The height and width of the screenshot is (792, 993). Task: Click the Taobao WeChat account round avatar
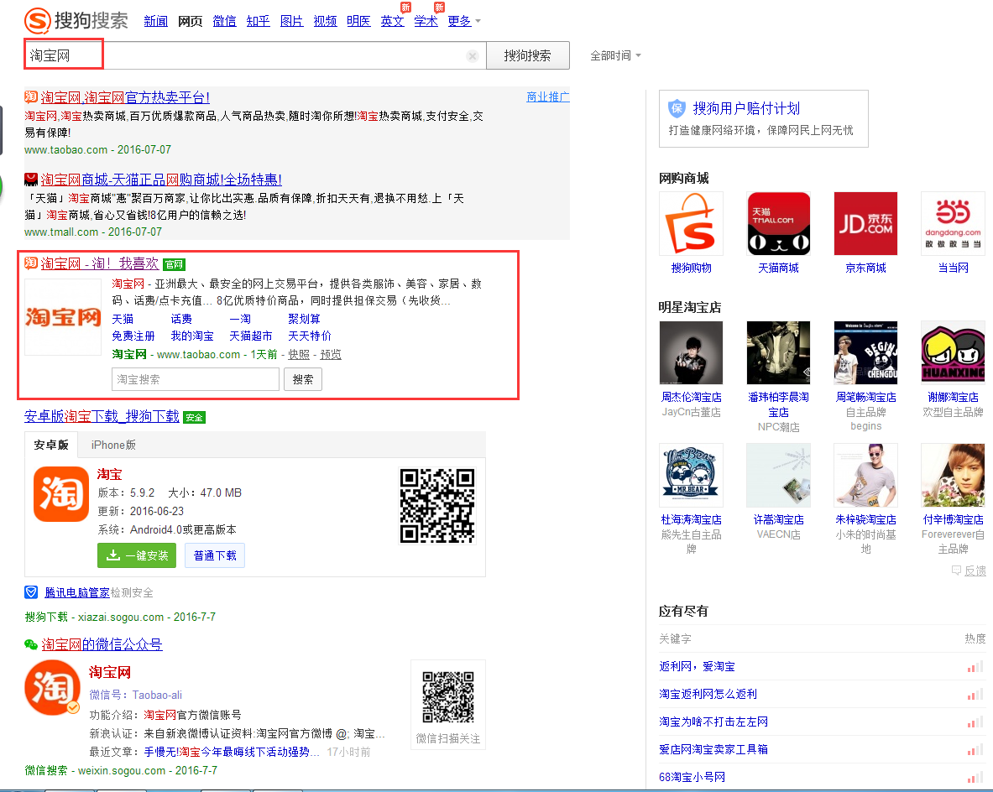point(52,687)
